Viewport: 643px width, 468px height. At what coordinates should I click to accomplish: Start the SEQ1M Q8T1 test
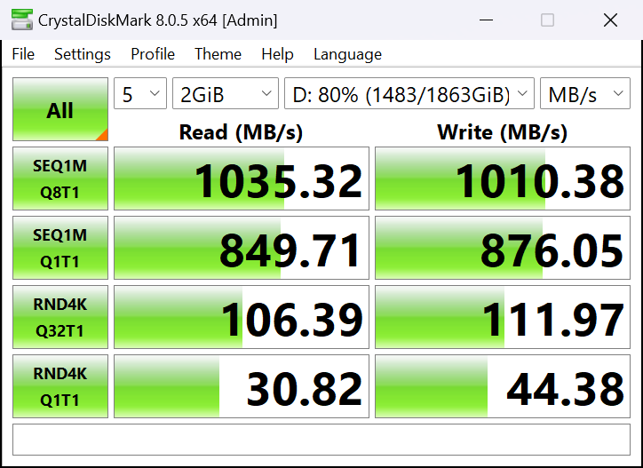pos(60,178)
